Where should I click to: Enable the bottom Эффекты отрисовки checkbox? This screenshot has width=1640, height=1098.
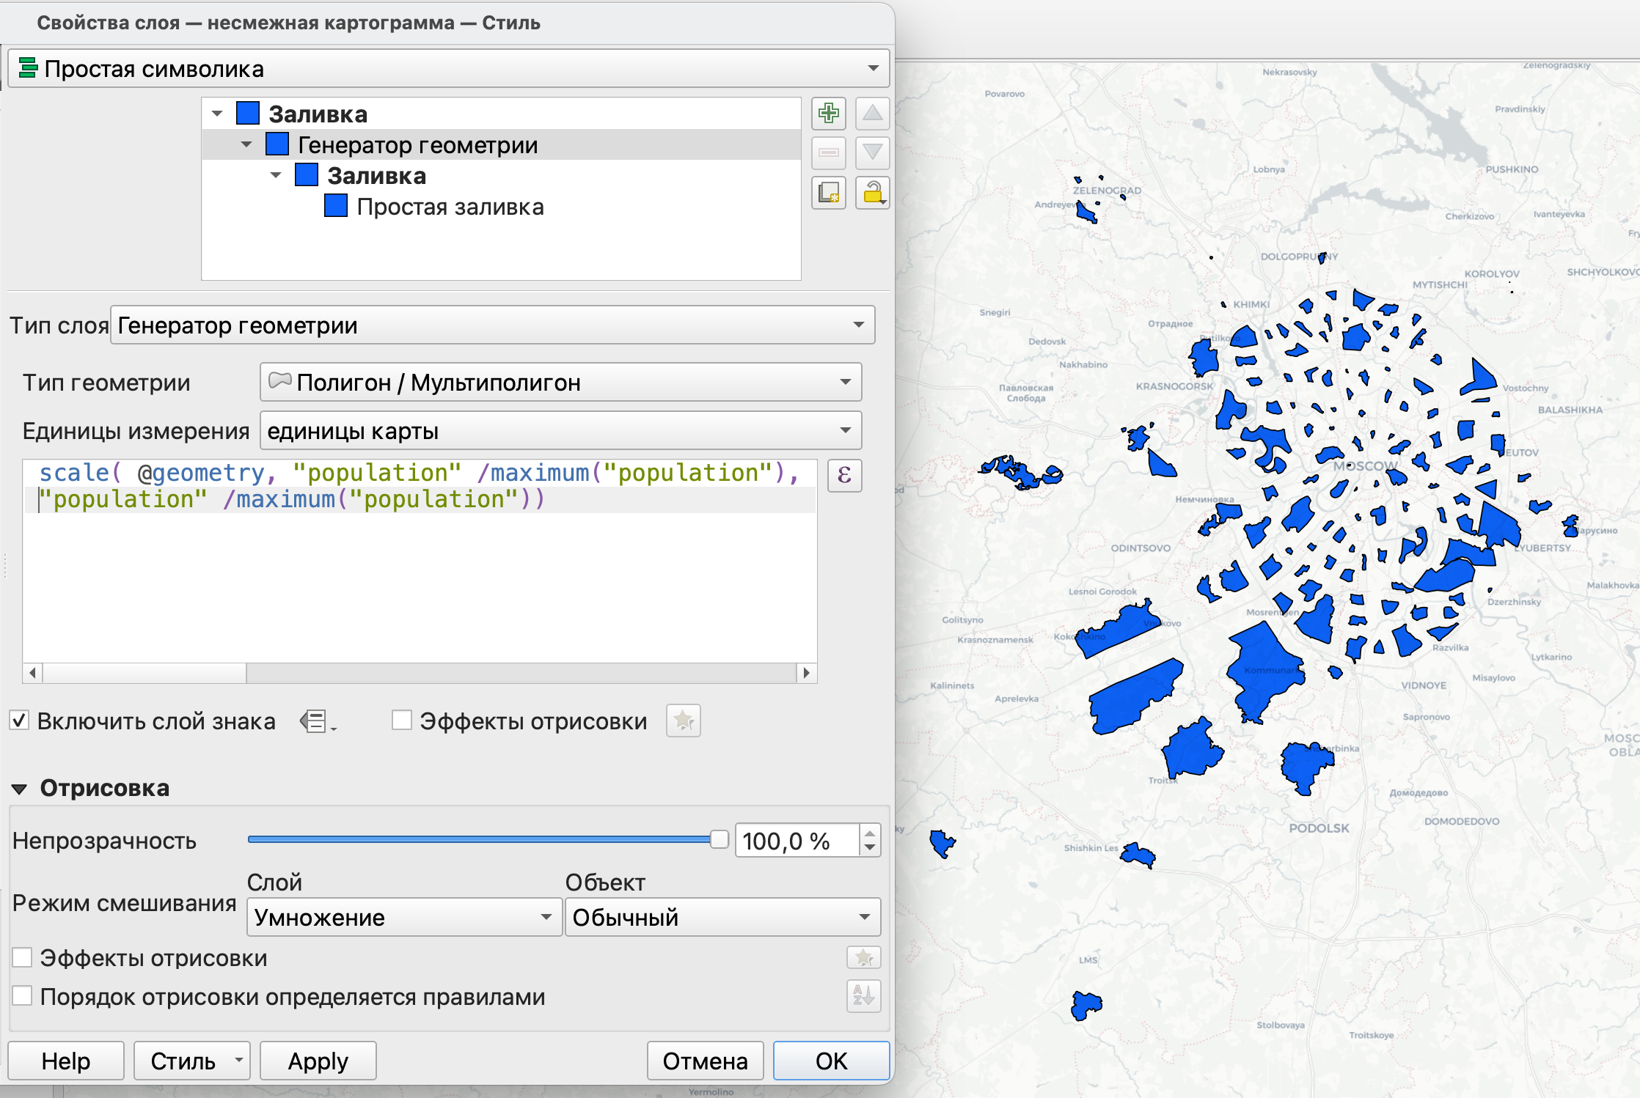pos(23,957)
